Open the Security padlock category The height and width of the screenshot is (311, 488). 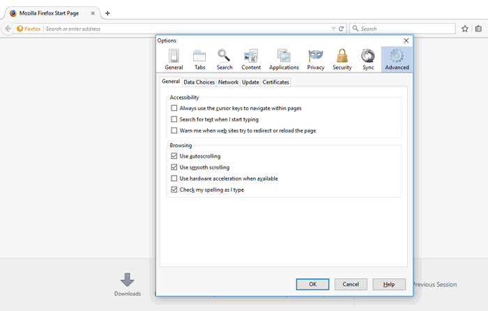click(x=342, y=59)
